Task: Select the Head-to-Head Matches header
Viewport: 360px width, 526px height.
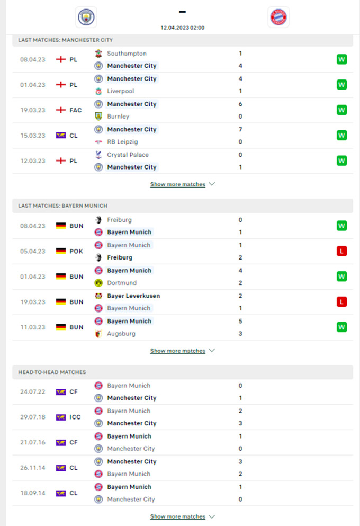Action: coord(183,372)
